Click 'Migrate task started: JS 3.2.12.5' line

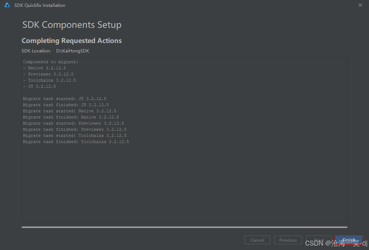(x=65, y=99)
